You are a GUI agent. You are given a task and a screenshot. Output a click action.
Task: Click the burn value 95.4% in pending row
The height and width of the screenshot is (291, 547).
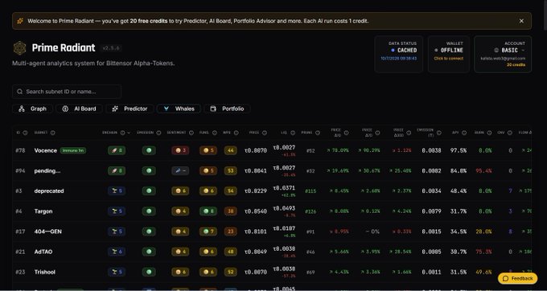[x=483, y=170]
